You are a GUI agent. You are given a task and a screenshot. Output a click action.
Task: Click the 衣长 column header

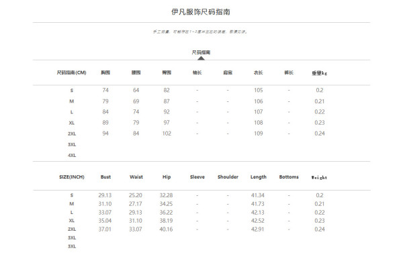click(x=259, y=72)
